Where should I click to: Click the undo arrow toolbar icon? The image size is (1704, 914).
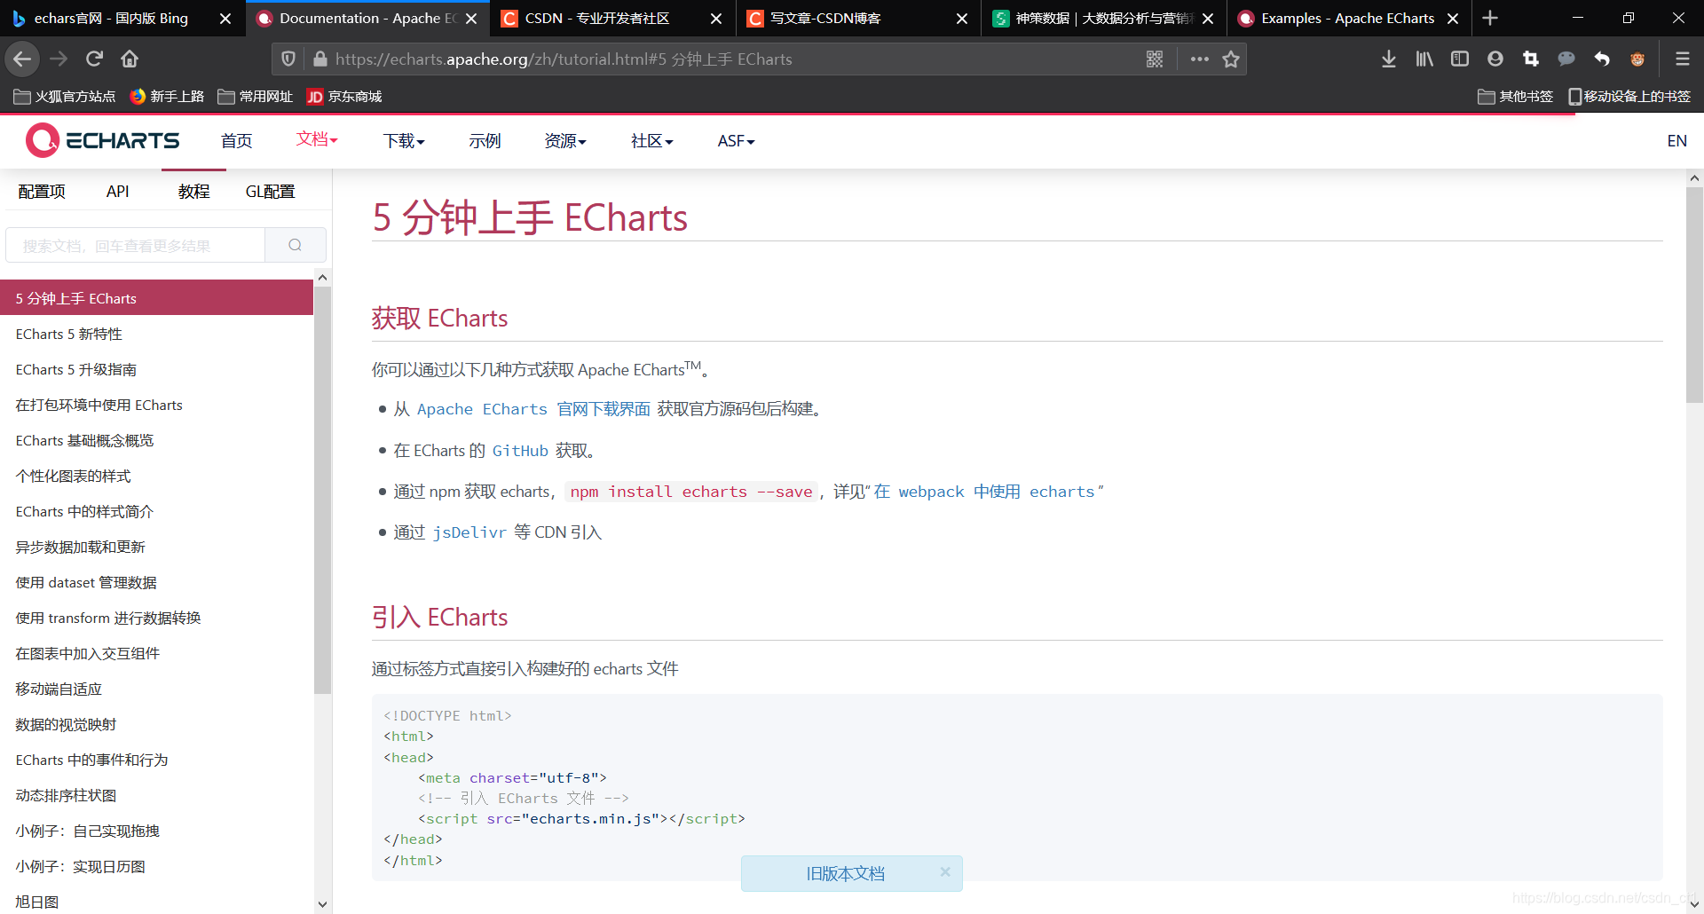(1602, 59)
